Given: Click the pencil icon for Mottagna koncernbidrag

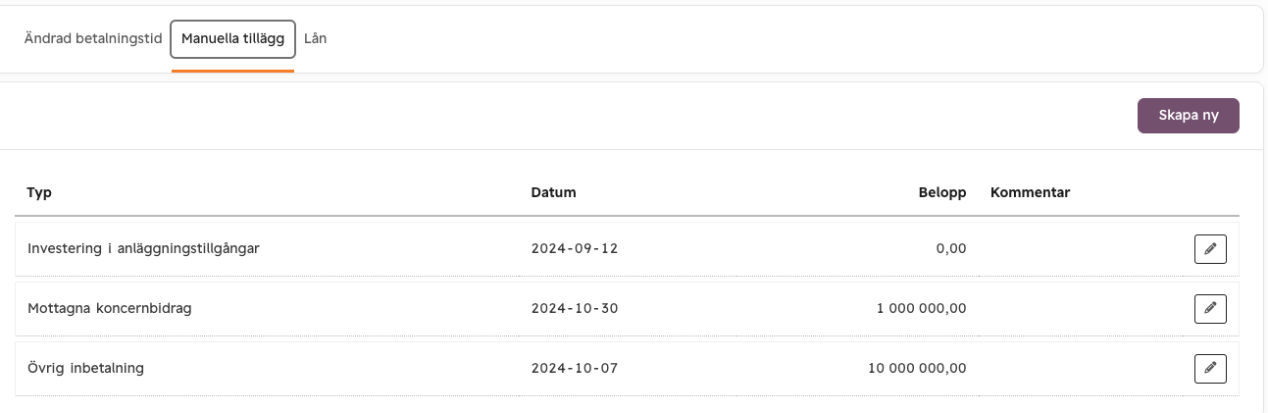Looking at the screenshot, I should coord(1210,309).
